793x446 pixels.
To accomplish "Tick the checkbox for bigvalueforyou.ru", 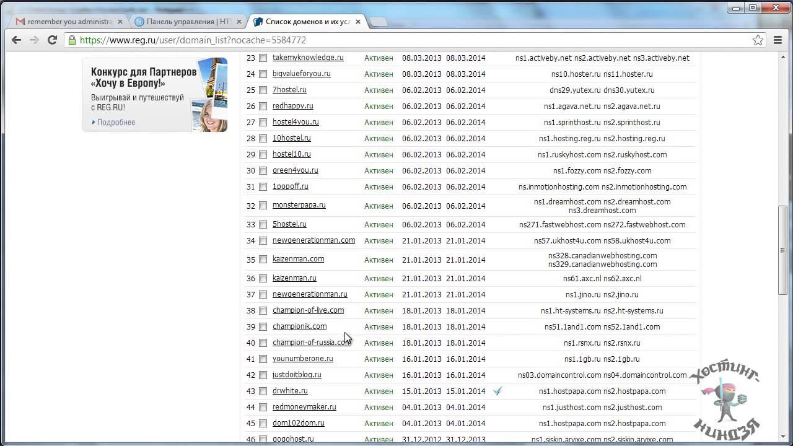I will coord(263,74).
